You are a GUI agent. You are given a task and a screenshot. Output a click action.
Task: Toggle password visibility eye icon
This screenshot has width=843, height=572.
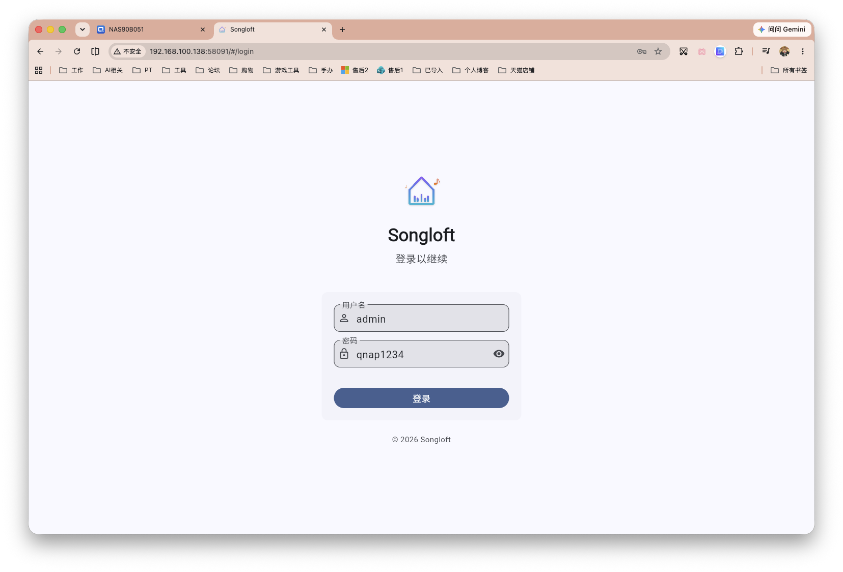(x=499, y=354)
